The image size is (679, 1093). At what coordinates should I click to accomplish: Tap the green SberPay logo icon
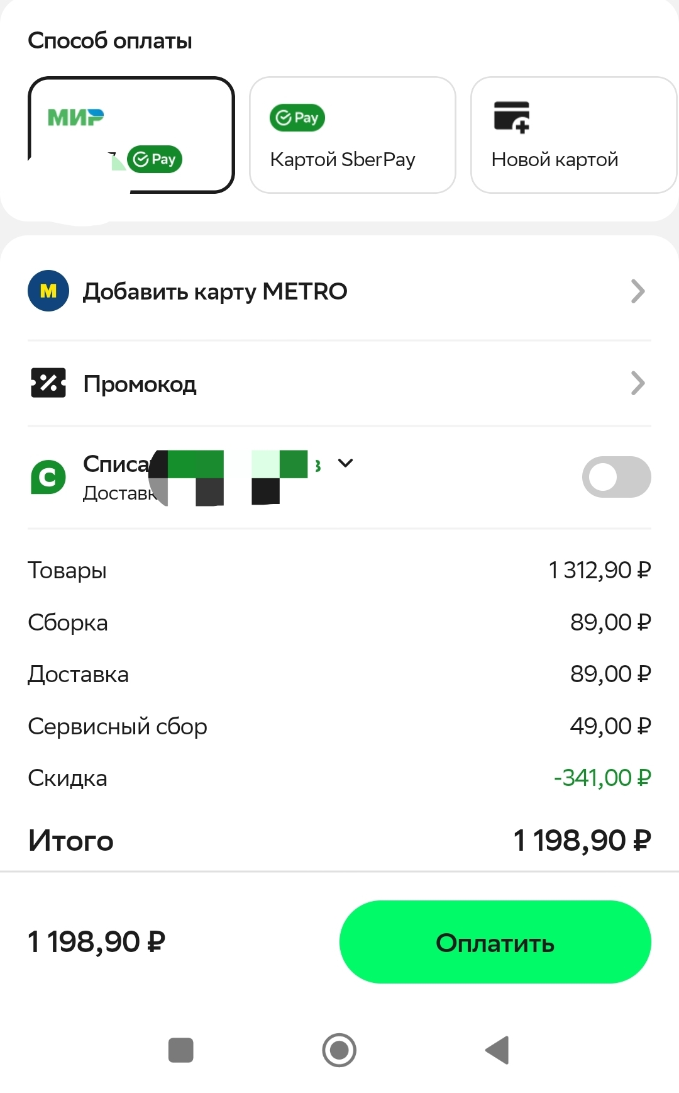click(x=297, y=118)
